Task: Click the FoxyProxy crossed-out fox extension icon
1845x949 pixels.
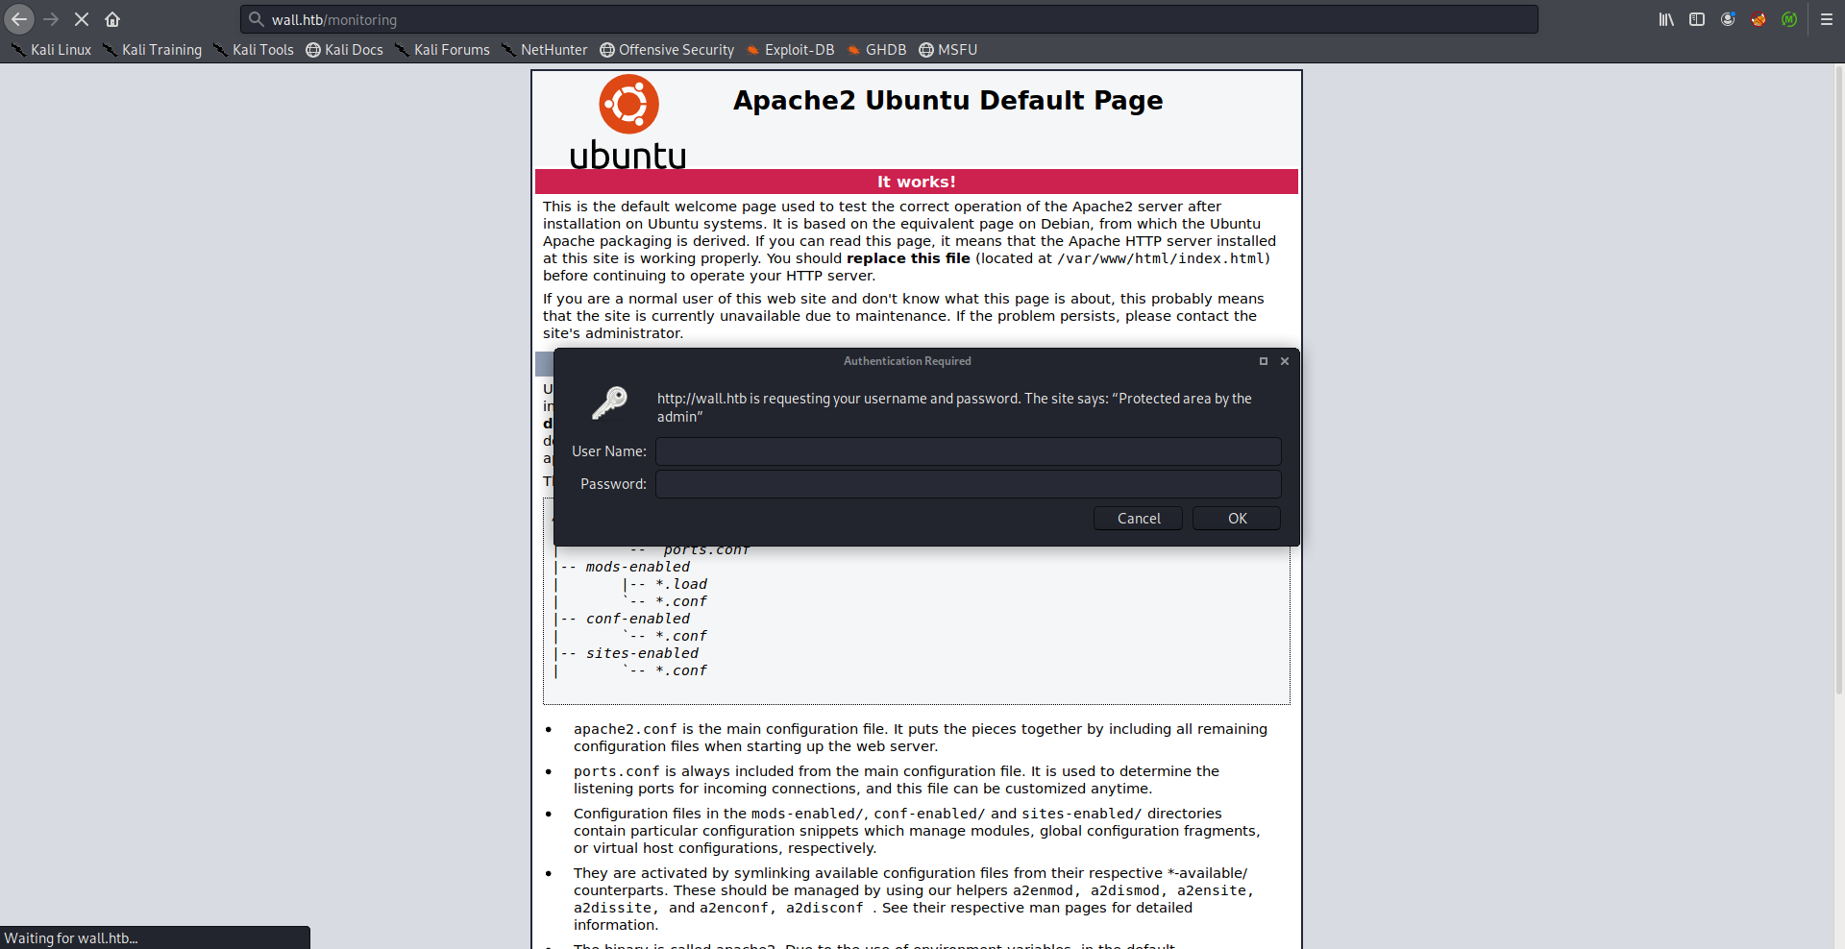Action: [1759, 19]
